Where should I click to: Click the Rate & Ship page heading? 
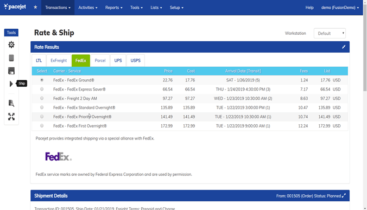click(x=54, y=33)
